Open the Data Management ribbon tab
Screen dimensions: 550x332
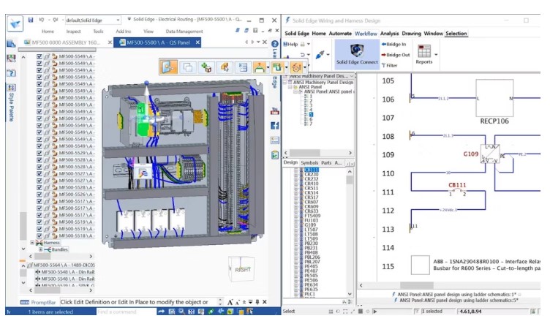[x=184, y=31]
